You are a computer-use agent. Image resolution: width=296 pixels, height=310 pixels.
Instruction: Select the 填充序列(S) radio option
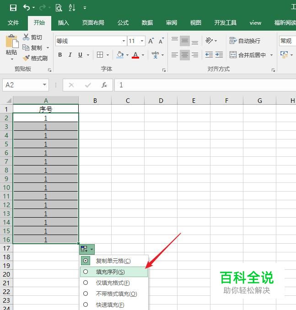pos(86,272)
